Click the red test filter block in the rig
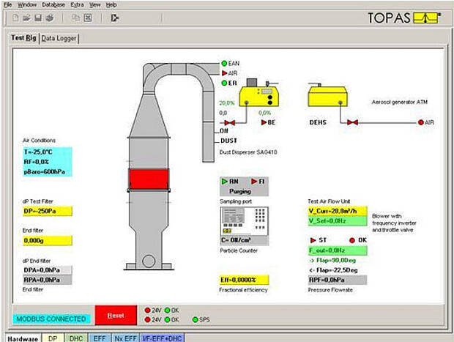This screenshot has height=342, width=454. pos(149,179)
